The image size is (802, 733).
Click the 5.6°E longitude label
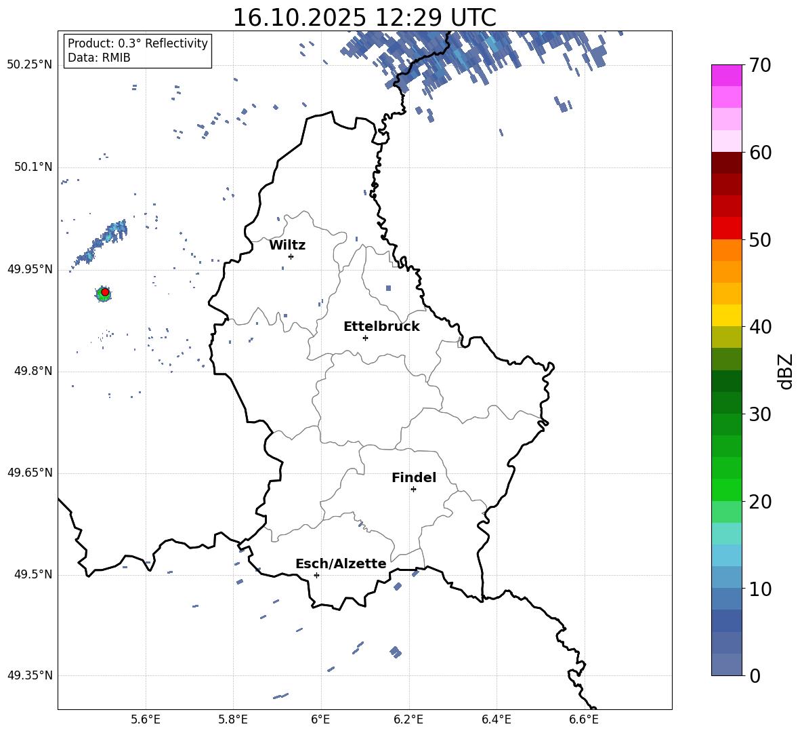(x=146, y=719)
